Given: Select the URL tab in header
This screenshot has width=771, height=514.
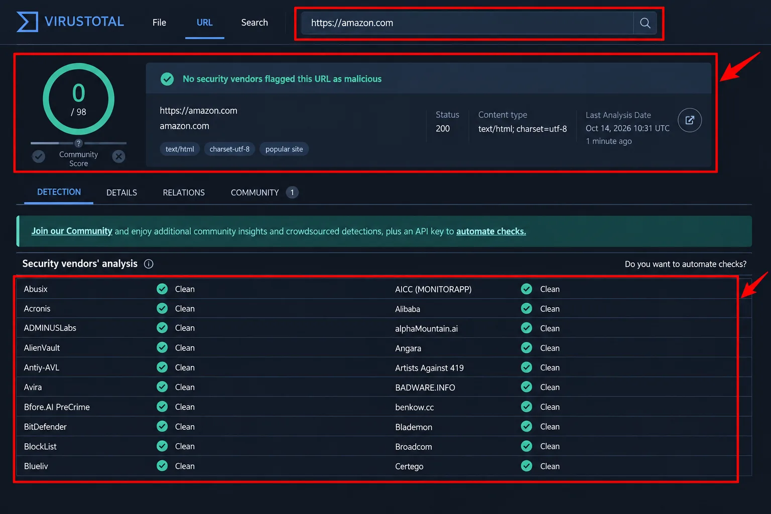Looking at the screenshot, I should pyautogui.click(x=205, y=23).
